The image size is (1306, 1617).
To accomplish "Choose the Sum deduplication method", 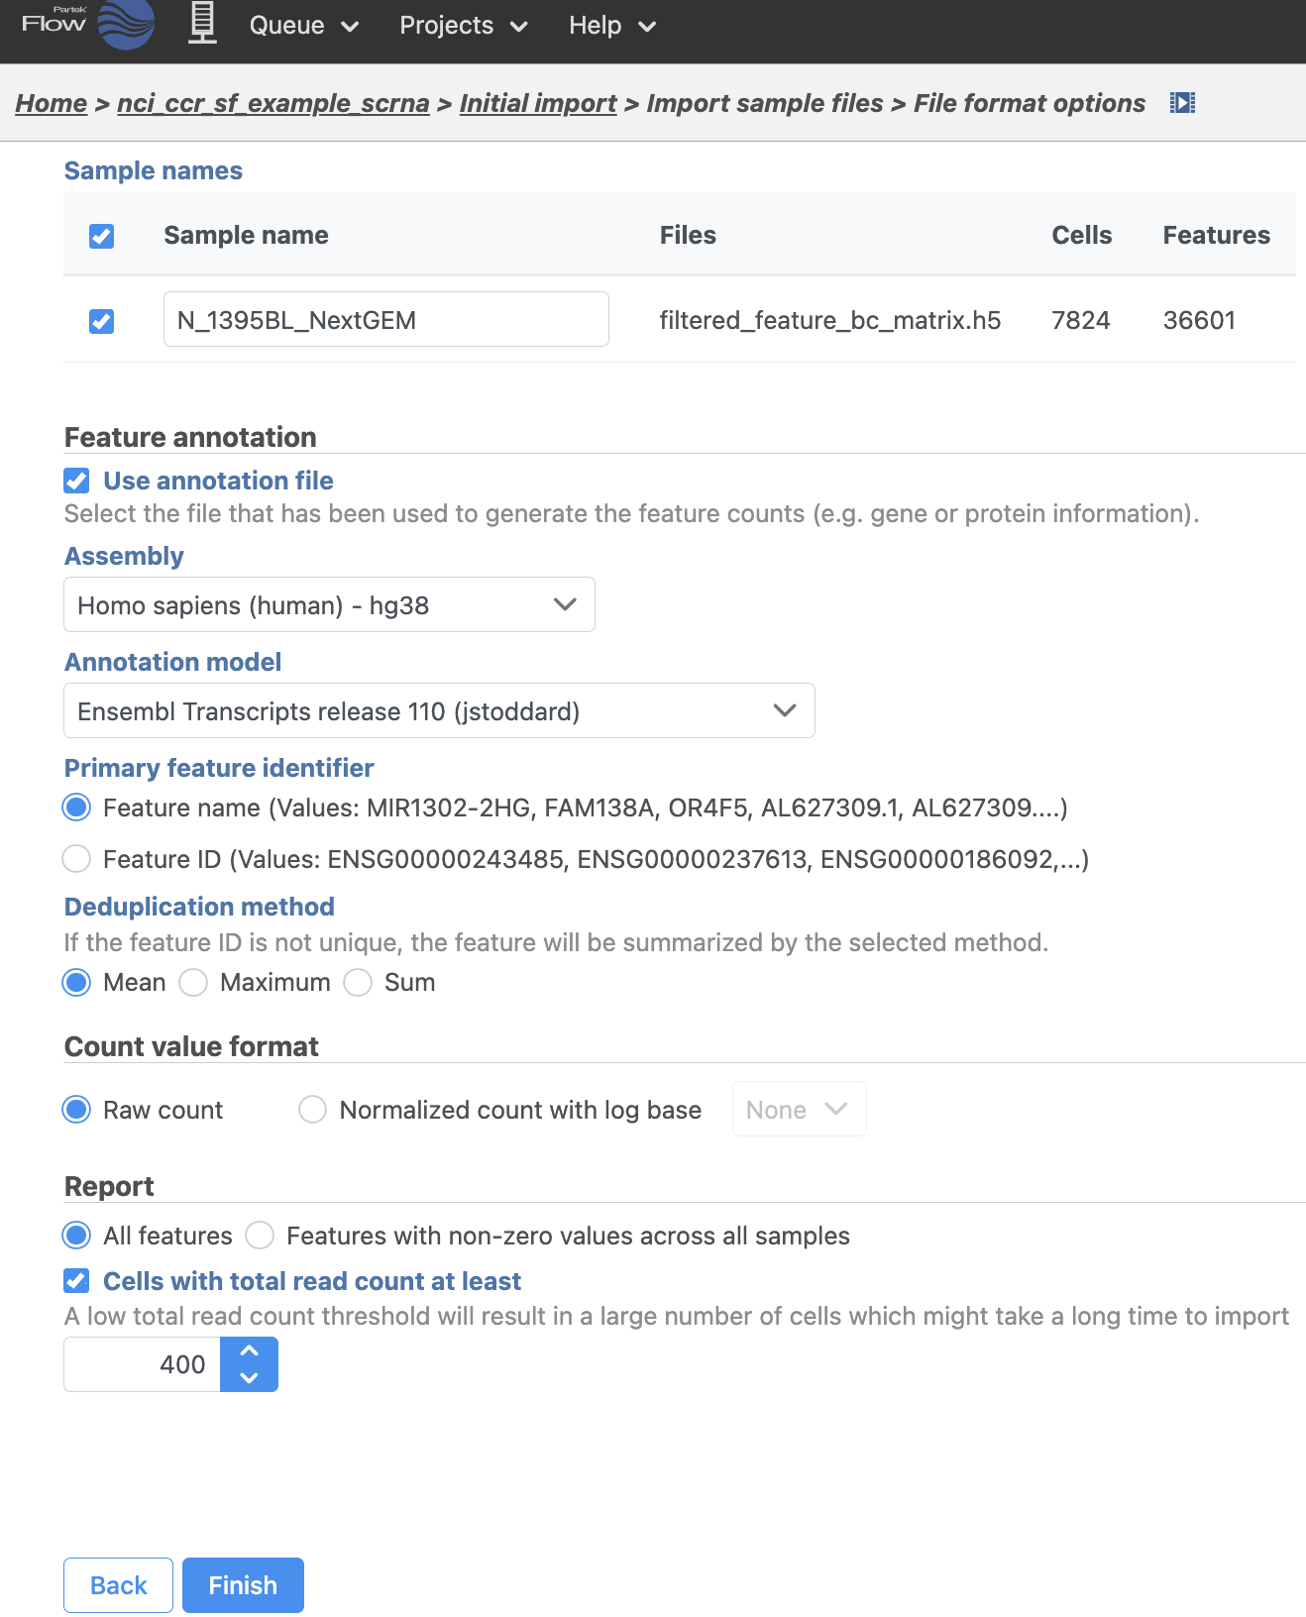I will (x=358, y=983).
